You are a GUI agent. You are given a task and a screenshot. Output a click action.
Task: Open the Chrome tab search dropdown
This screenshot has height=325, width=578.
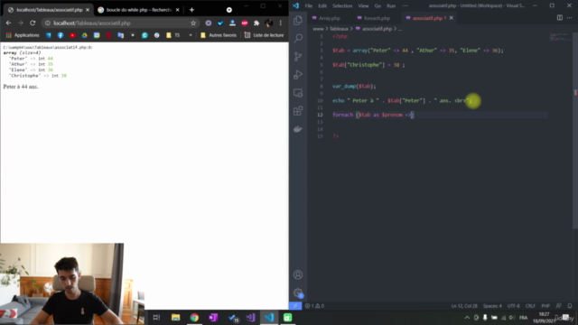tap(229, 10)
